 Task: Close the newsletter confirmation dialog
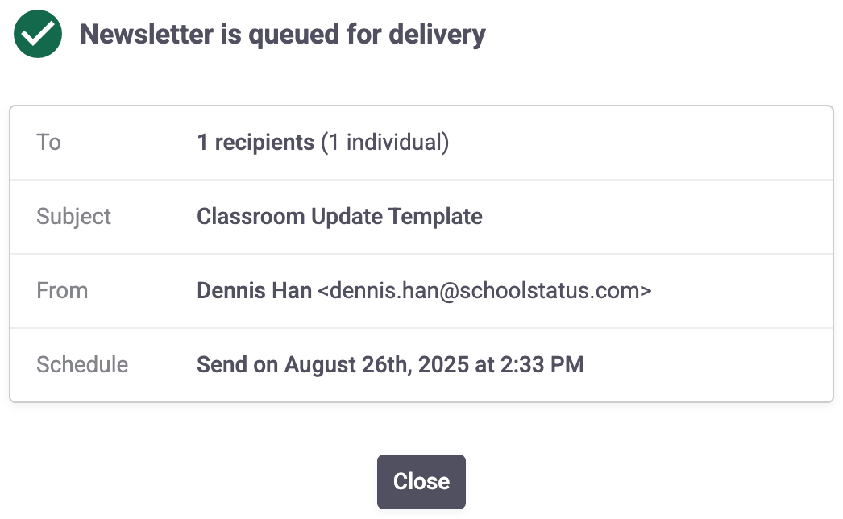pyautogui.click(x=421, y=482)
